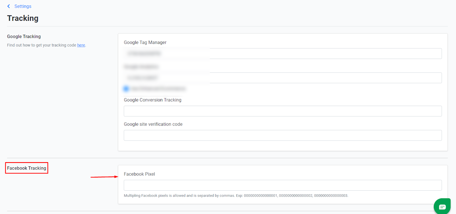The image size is (456, 214).
Task: Click the Google Tracking section title
Action: pos(24,36)
